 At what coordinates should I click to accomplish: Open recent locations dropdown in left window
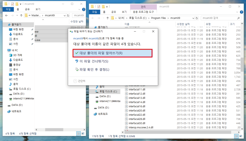tap(17, 15)
